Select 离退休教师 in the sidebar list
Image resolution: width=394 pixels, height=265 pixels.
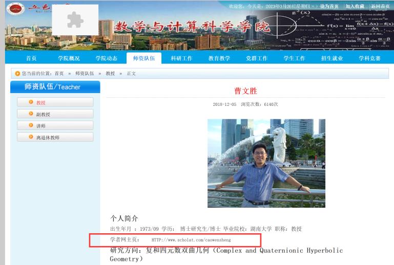coord(48,138)
